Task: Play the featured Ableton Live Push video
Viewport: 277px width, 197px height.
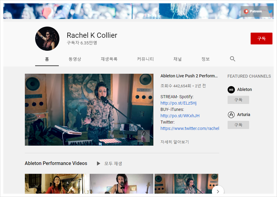Action: click(89, 109)
